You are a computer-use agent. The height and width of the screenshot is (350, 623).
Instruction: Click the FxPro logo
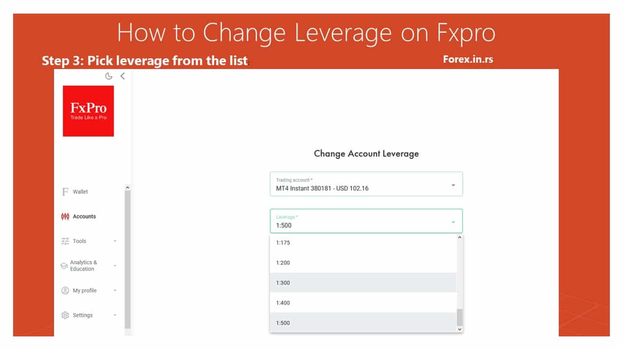coord(88,111)
